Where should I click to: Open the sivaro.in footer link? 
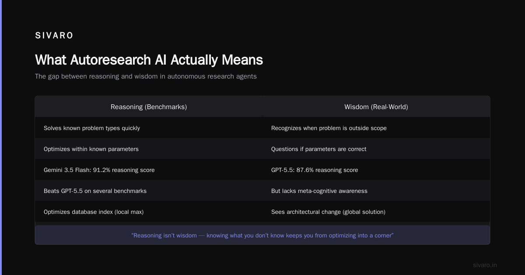point(485,265)
